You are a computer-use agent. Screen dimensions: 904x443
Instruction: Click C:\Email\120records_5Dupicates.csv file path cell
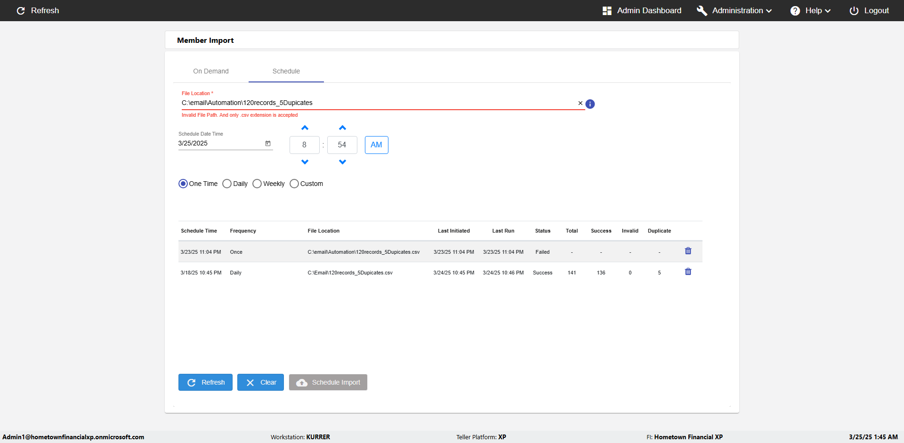click(x=350, y=273)
